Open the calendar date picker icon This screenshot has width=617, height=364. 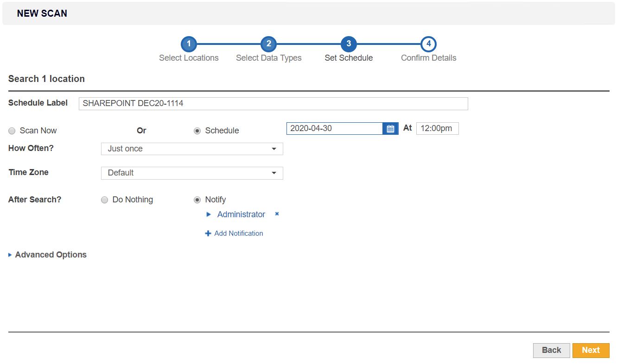(390, 128)
